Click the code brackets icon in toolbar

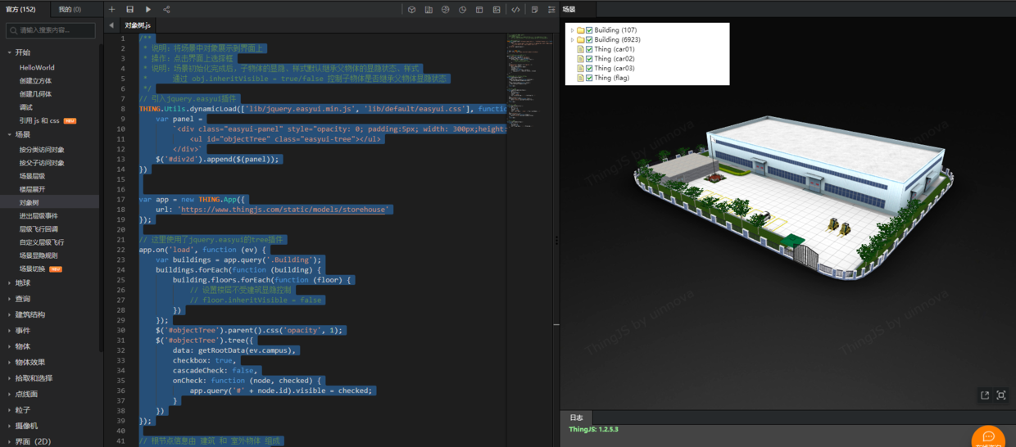click(515, 9)
